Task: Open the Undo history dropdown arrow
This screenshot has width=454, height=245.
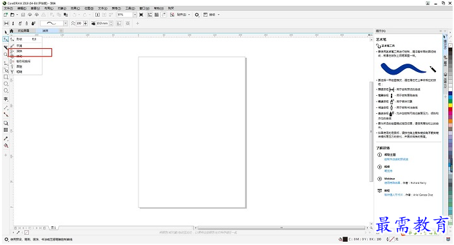Action: (79, 14)
